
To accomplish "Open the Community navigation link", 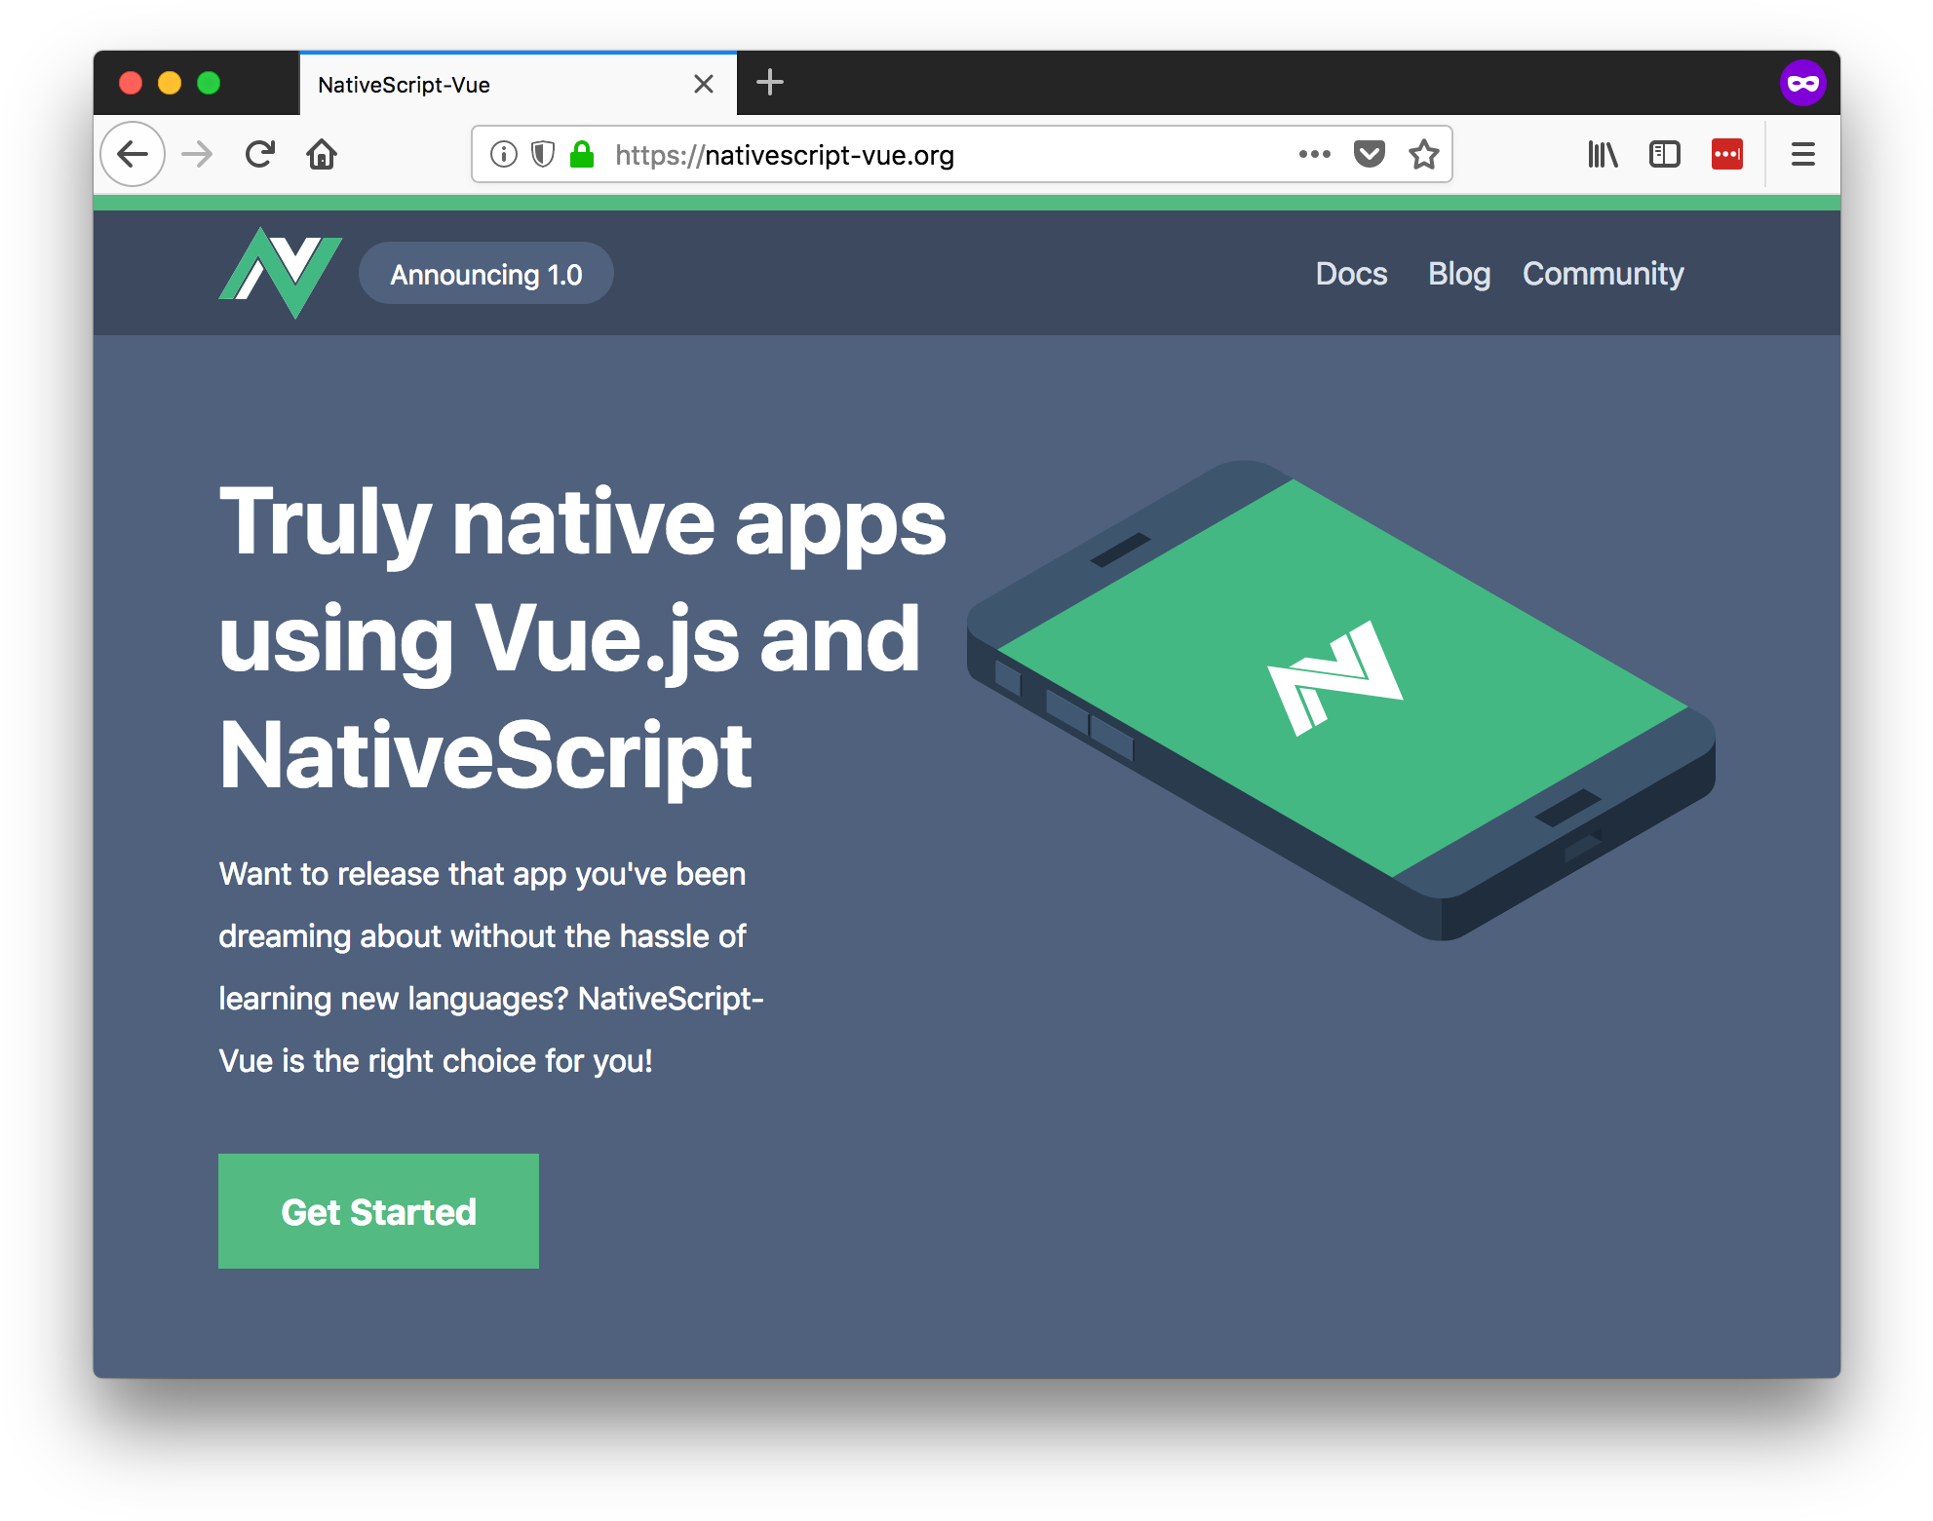I will 1604,274.
